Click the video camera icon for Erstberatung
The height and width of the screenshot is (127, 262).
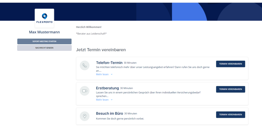[x=85, y=91]
